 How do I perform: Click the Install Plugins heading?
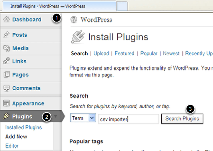[x=118, y=37]
